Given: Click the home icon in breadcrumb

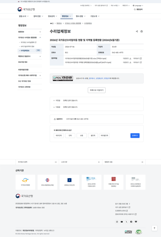Looking at the screenshot, I should pos(51,23).
